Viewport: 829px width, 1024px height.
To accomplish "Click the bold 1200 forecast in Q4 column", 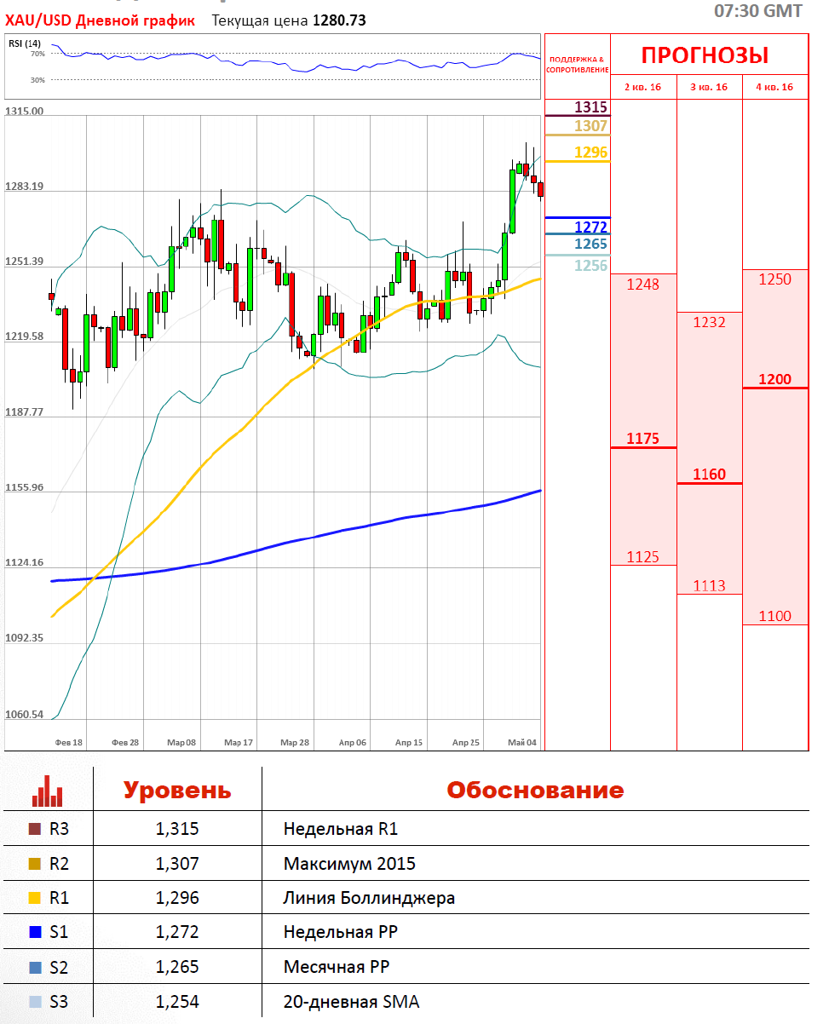I will coord(774,379).
